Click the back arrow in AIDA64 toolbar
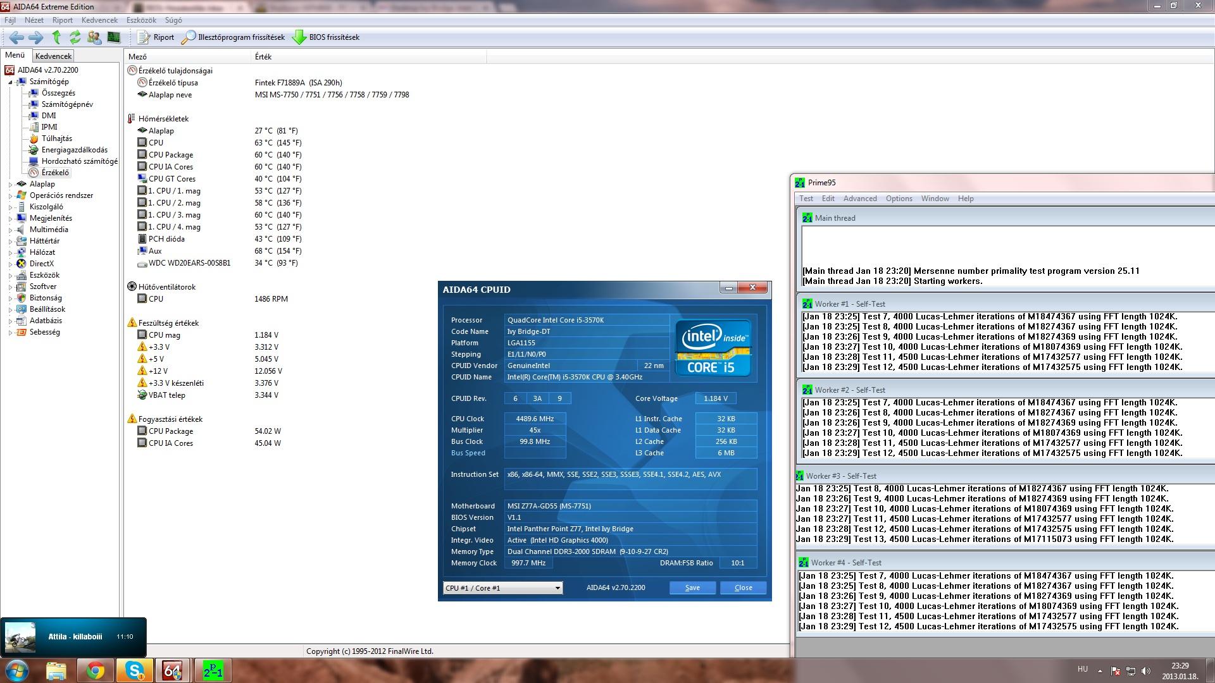Screen dimensions: 1215x683 coord(16,37)
